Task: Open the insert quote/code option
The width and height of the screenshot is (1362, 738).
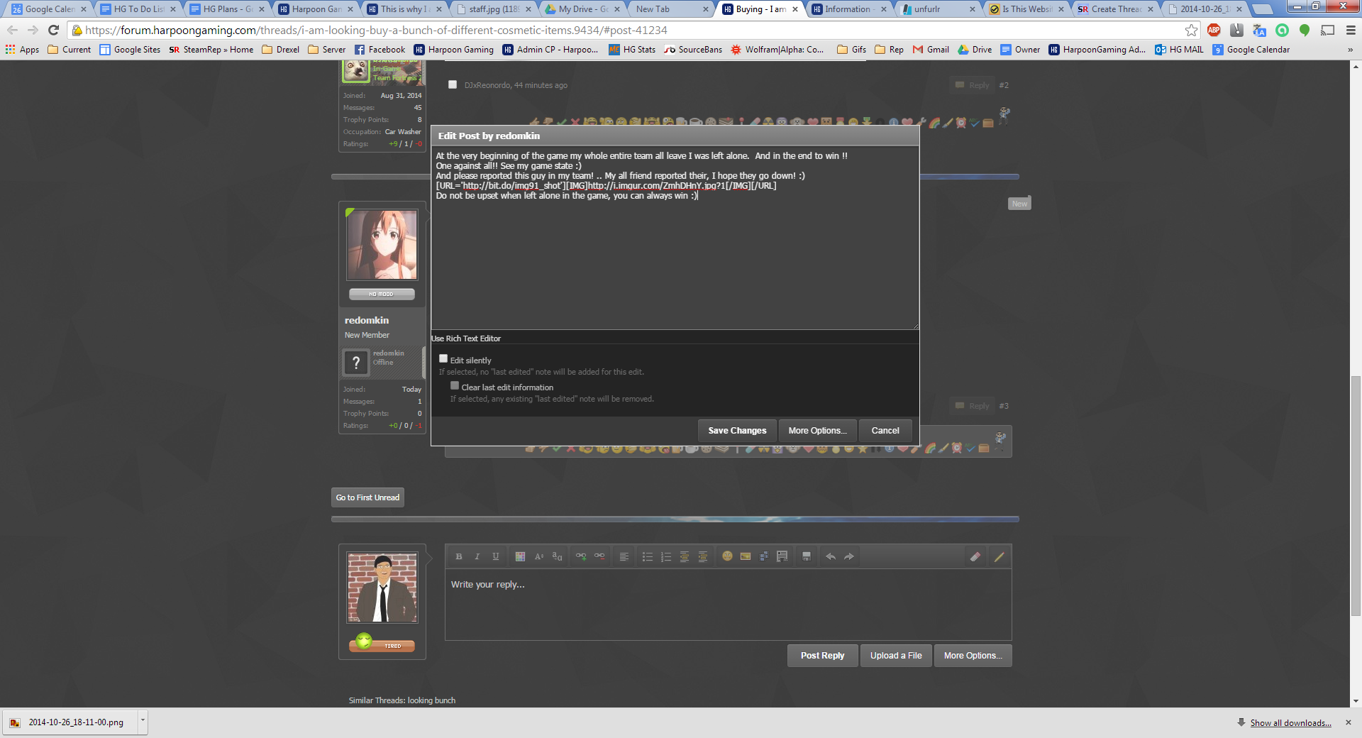Action: tap(782, 557)
